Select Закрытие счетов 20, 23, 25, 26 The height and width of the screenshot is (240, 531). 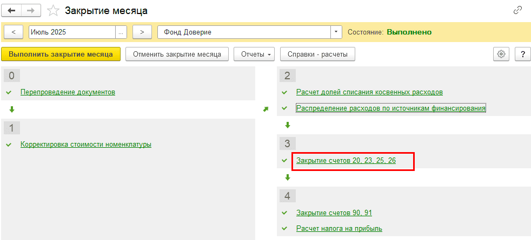click(346, 161)
